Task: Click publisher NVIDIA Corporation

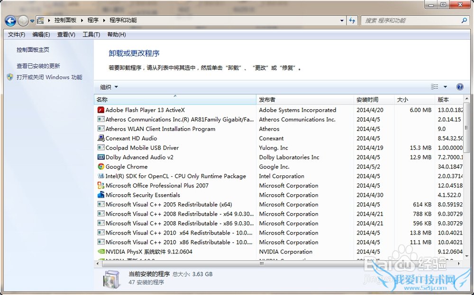Action: point(286,252)
